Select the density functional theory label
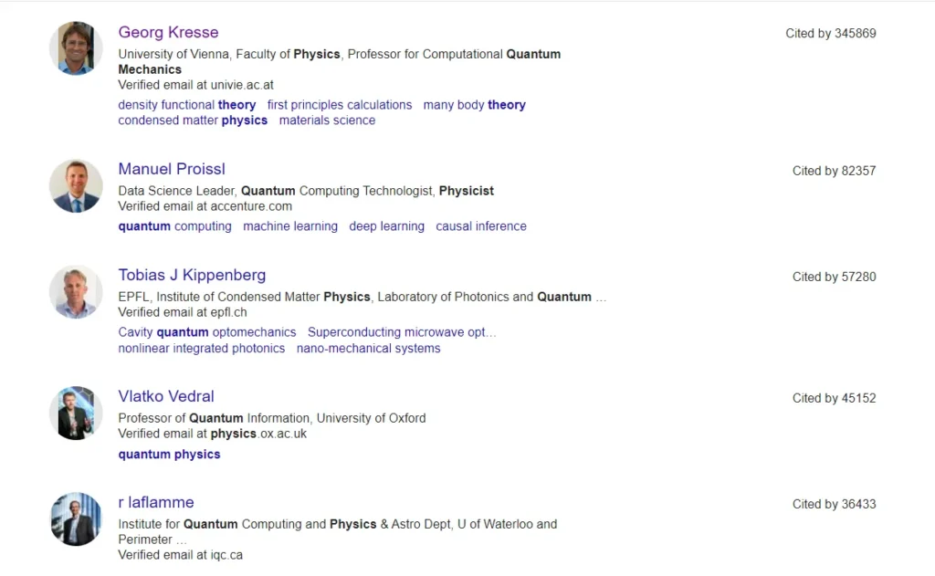Image resolution: width=935 pixels, height=576 pixels. (x=187, y=105)
